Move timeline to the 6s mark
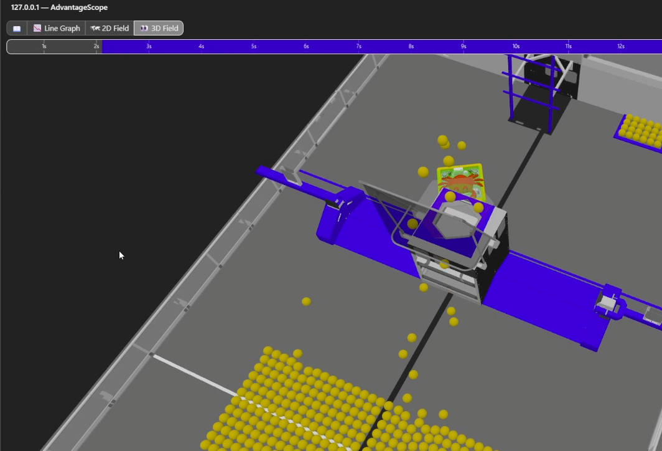 [306, 46]
